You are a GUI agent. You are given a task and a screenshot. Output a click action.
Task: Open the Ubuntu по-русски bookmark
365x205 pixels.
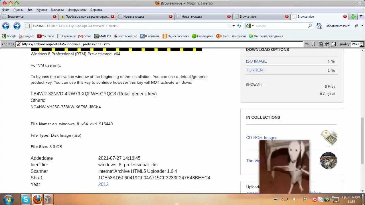tap(231, 36)
